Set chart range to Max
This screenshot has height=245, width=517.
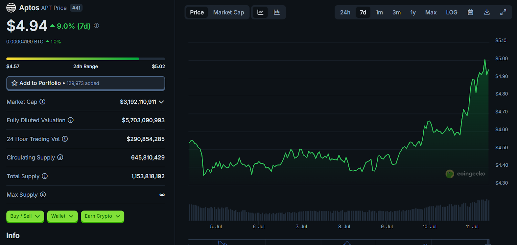431,12
